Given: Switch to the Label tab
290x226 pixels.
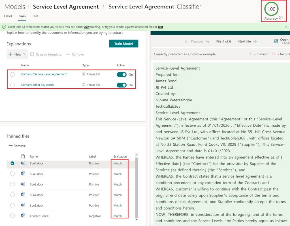Looking at the screenshot, I should coord(8,16).
